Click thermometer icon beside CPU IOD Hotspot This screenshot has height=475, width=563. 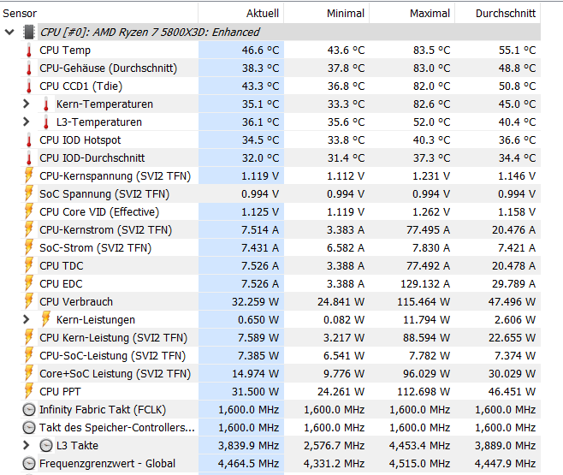(x=29, y=140)
